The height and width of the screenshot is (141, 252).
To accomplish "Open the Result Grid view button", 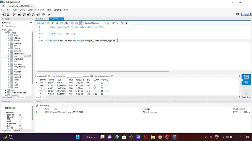I will click(x=246, y=80).
